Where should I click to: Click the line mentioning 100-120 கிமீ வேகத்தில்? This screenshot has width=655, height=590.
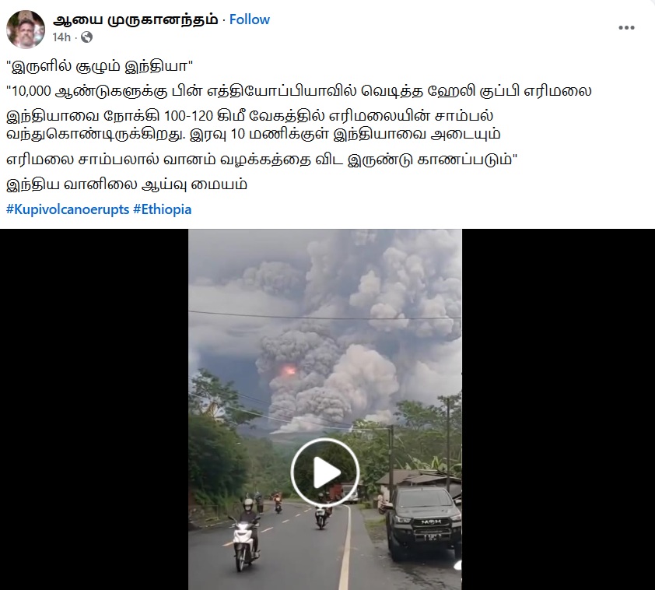250,116
